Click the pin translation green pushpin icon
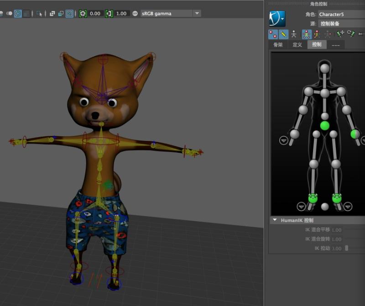This screenshot has height=306, width=365. 340,34
